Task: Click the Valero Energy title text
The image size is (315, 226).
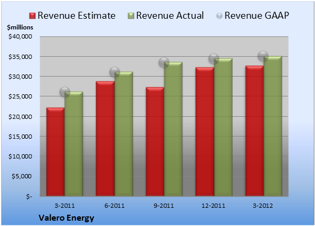Action: point(66,218)
